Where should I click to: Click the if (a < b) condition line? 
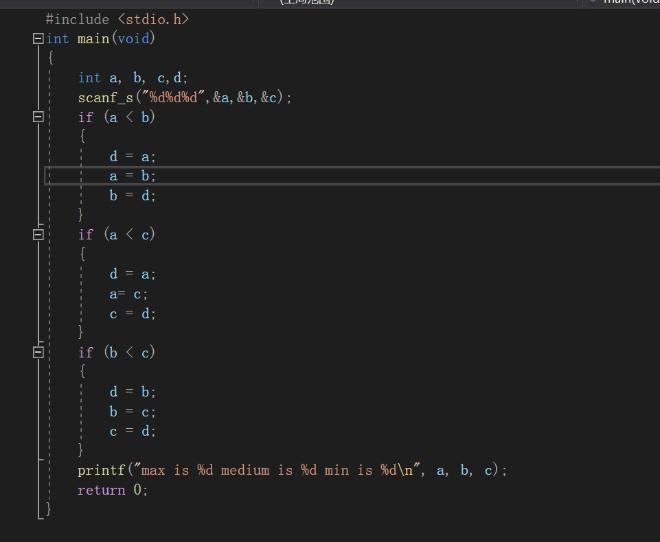click(x=117, y=117)
